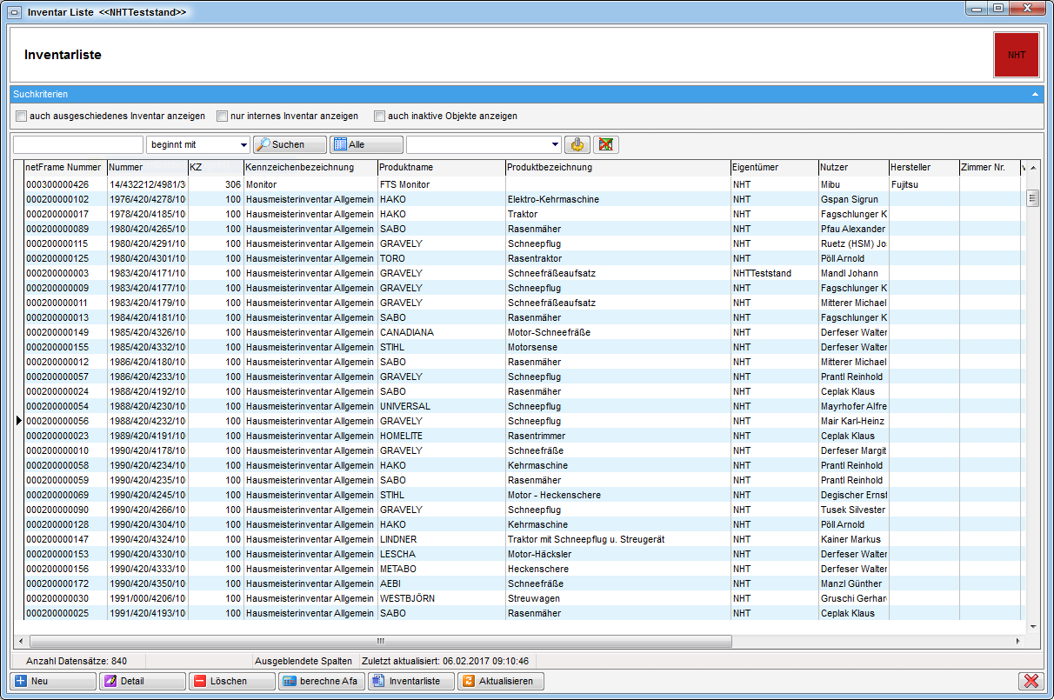Image resolution: width=1054 pixels, height=700 pixels.
Task: Click the stamp icon button beside the empty combo box
Action: click(577, 144)
